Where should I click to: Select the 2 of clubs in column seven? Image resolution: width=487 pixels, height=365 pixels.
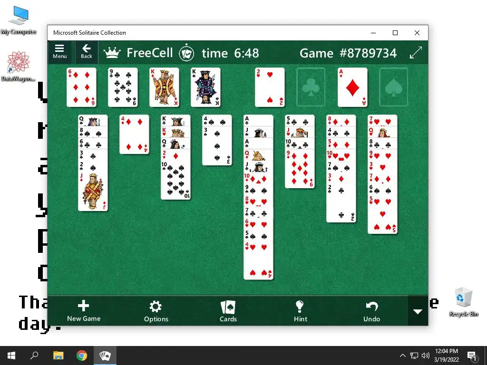341,203
